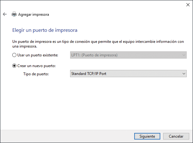Click the printer icon beside Agregar impresora
Viewport: 193px width, 143px height.
14,14
